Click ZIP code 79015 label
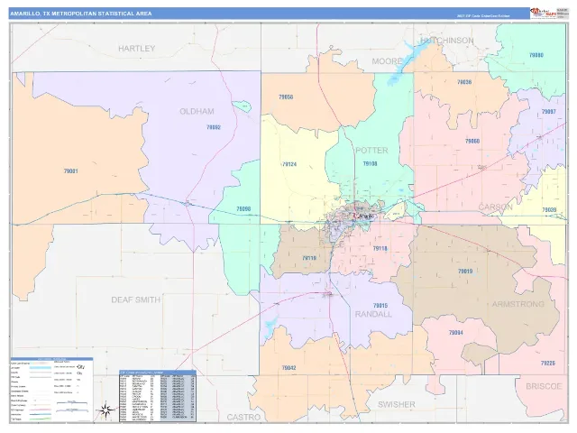 pos(380,306)
